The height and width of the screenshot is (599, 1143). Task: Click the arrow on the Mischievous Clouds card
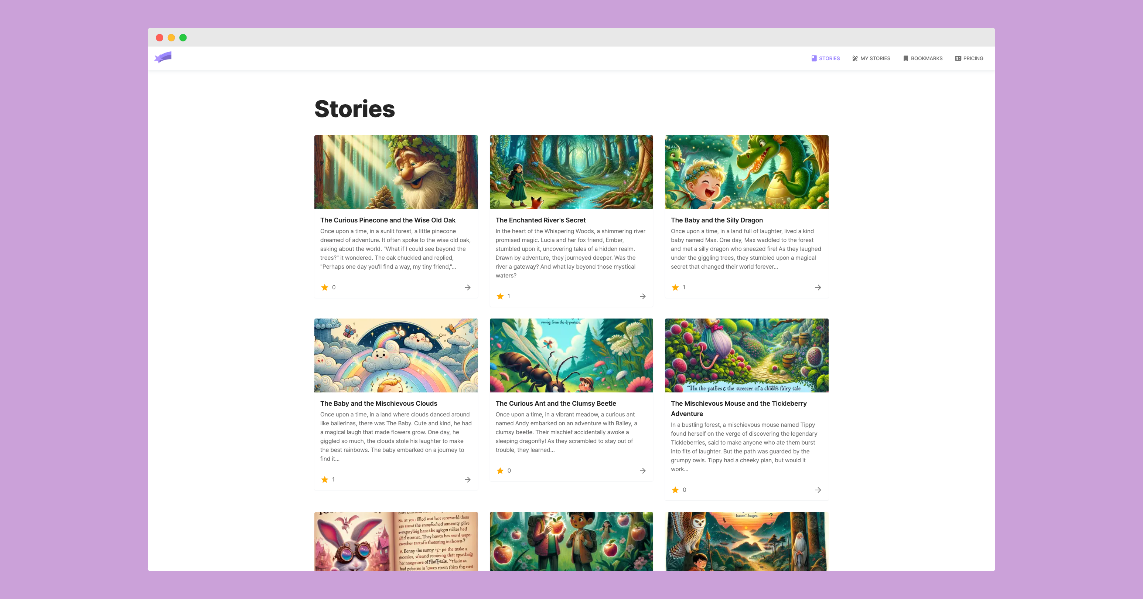467,480
